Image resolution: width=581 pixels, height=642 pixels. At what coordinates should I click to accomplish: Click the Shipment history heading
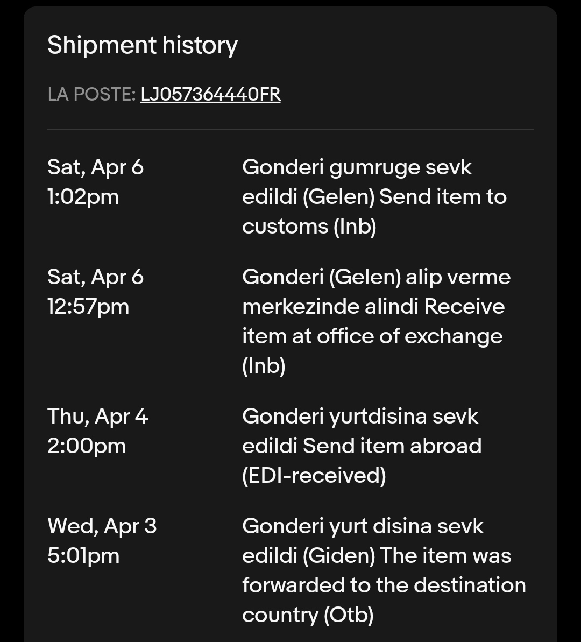point(143,45)
